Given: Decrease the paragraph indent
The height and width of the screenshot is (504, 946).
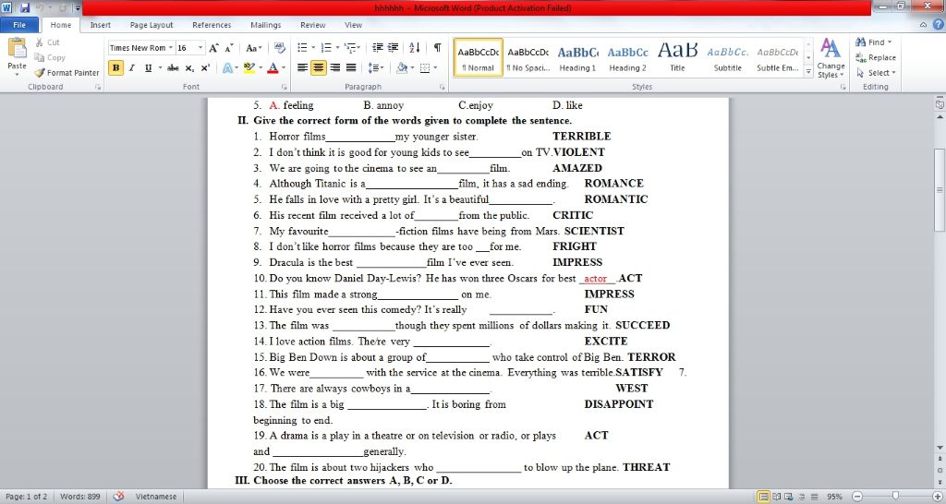Looking at the screenshot, I should pyautogui.click(x=378, y=48).
